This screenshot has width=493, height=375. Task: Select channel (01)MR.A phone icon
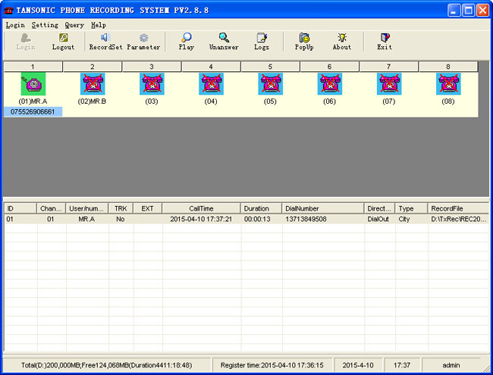(x=33, y=84)
